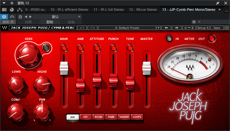Select the TAMB instrument mode
This screenshot has width=230, height=131.
click(x=111, y=117)
